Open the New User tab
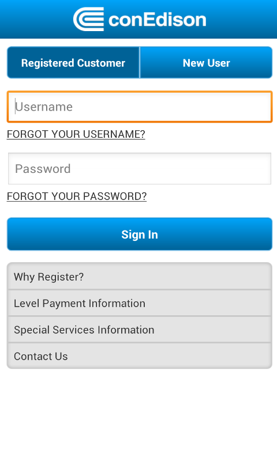277x461 pixels. click(x=206, y=63)
